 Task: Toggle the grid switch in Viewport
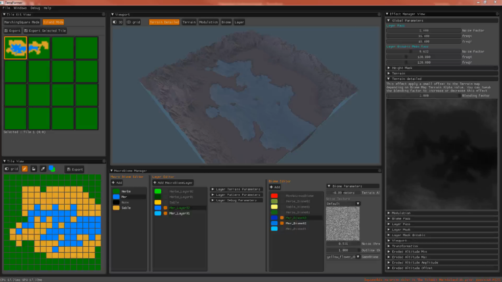click(x=133, y=22)
